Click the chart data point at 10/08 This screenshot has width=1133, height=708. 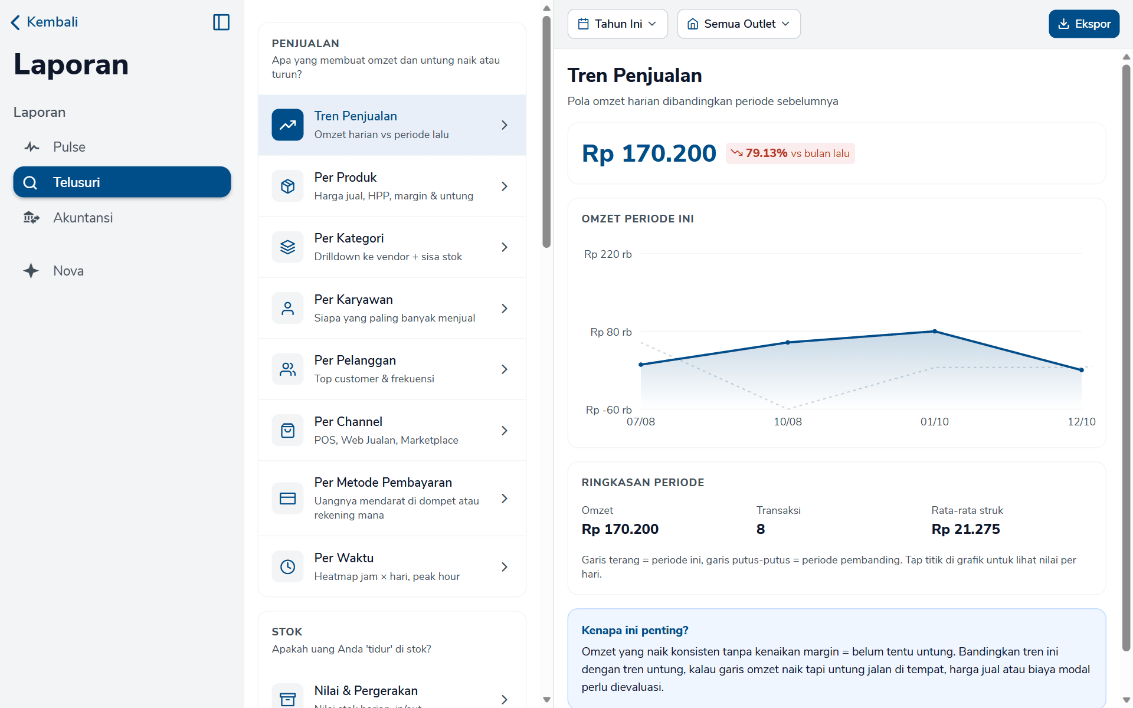point(788,342)
